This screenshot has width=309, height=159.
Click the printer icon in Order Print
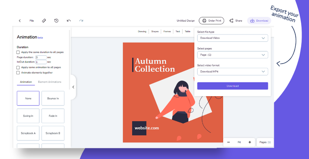point(205,21)
